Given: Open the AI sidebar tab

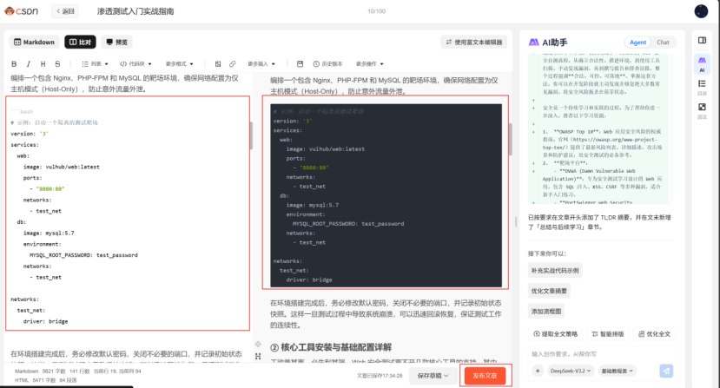Looking at the screenshot, I should (702, 64).
